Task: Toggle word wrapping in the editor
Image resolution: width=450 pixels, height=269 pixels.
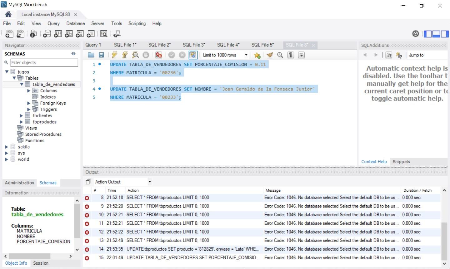Action: pos(301,55)
